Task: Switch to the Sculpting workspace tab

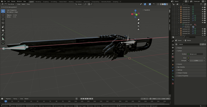Action: tap(46, 2)
